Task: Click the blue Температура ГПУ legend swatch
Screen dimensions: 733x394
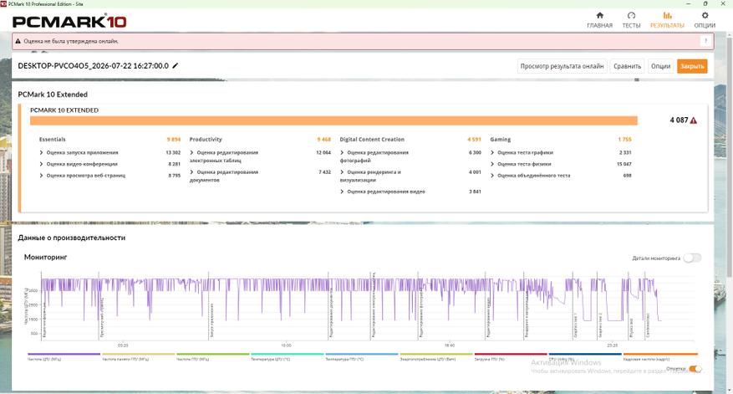Action: coord(362,354)
